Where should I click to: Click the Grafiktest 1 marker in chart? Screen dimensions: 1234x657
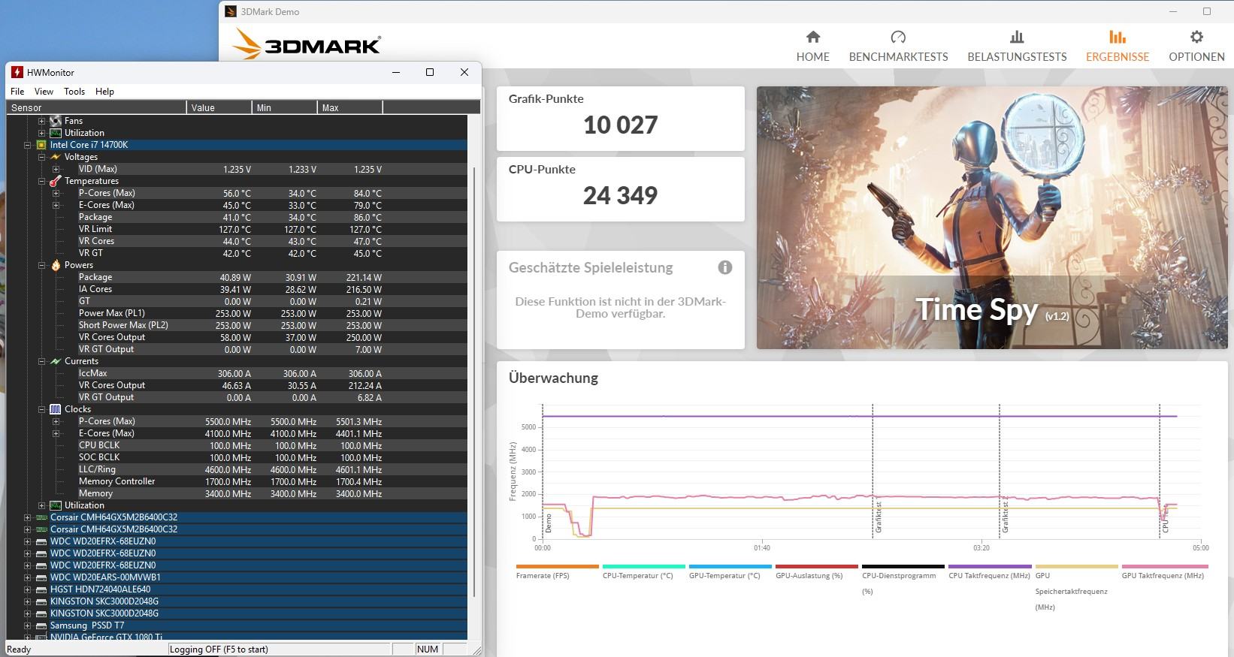point(877,518)
